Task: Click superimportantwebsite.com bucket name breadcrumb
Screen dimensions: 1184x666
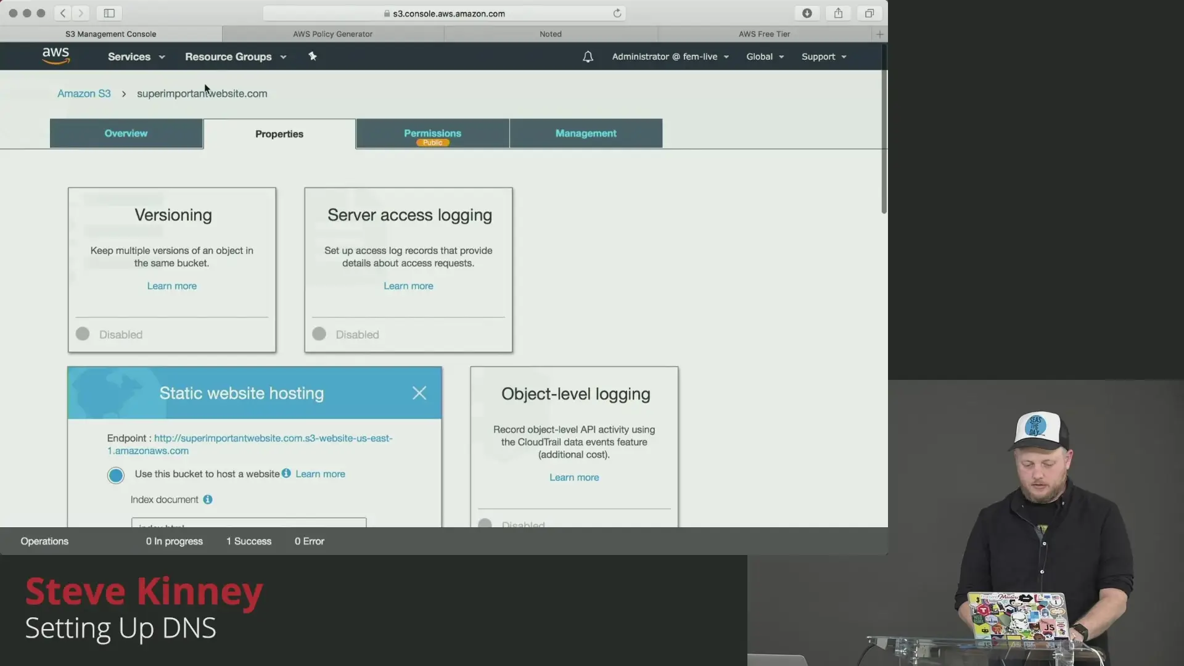Action: pyautogui.click(x=202, y=94)
